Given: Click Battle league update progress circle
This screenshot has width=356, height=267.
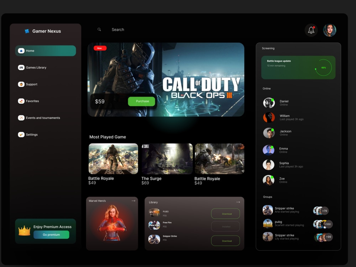Looking at the screenshot, I should 323,67.
